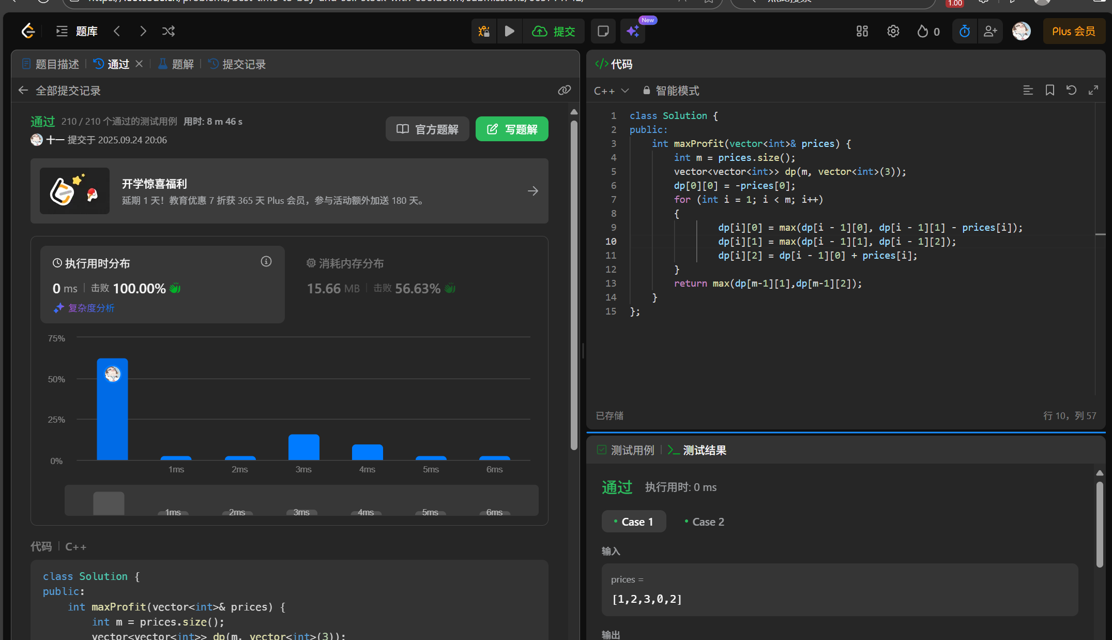Expand the back-to-school promotion banner arrow

(532, 191)
